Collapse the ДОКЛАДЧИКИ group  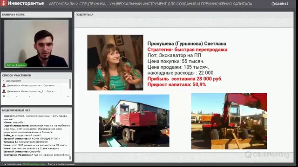tap(4, 81)
